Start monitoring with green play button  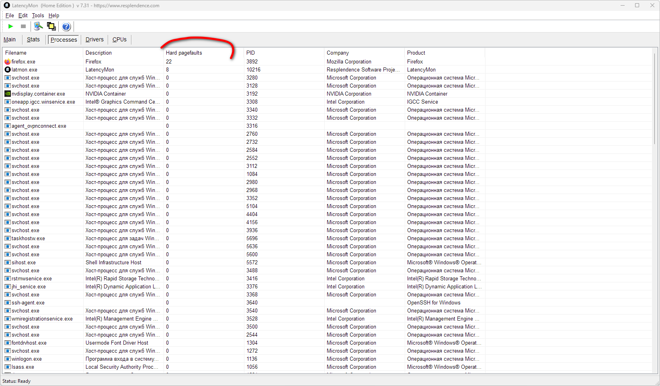click(11, 27)
